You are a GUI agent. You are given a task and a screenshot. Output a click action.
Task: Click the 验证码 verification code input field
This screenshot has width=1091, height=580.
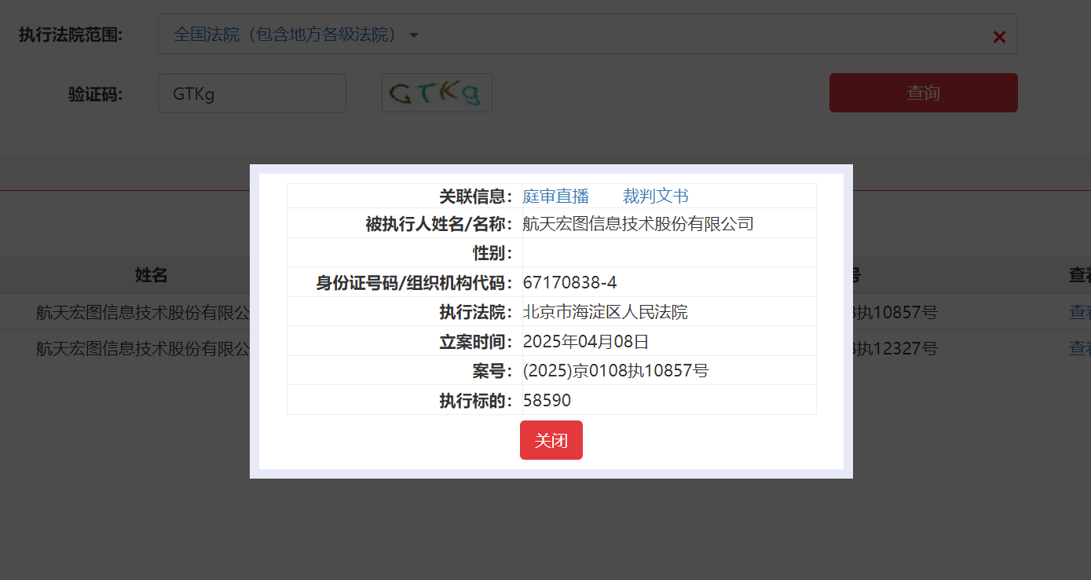coord(251,92)
